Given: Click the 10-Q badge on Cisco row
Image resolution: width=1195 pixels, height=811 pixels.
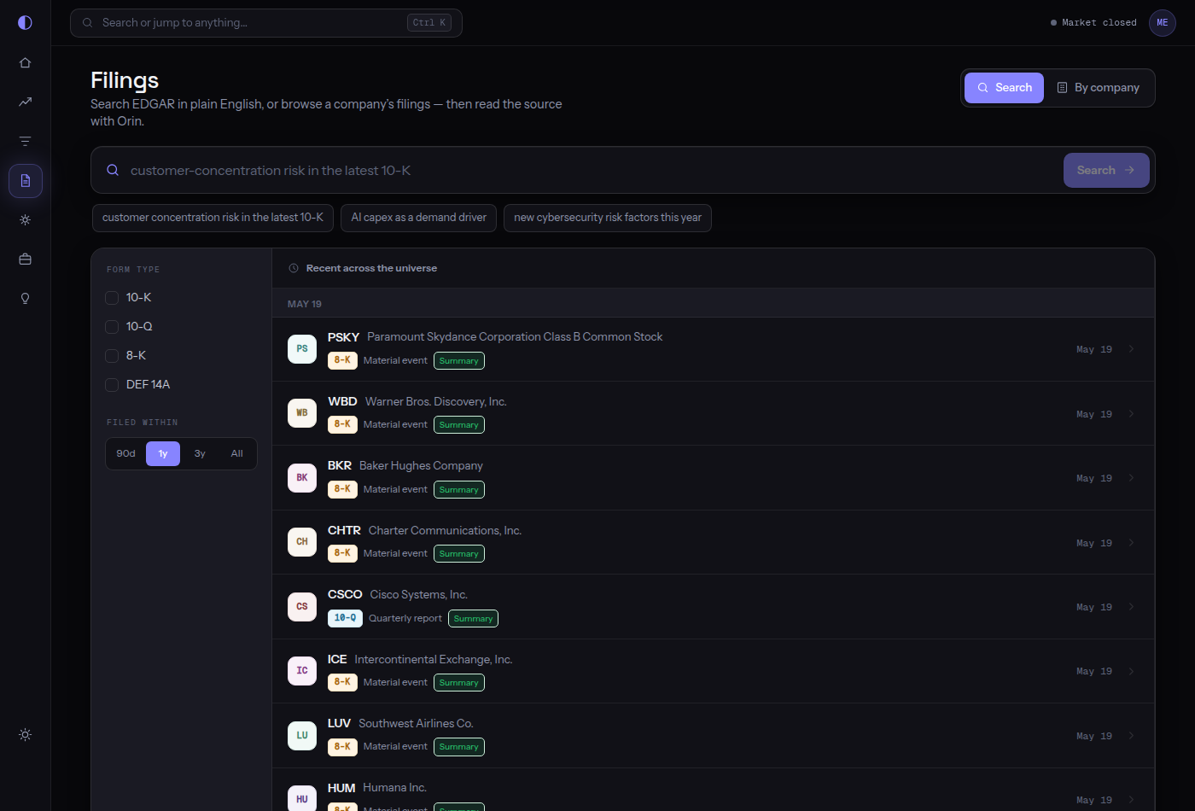Looking at the screenshot, I should point(345,618).
